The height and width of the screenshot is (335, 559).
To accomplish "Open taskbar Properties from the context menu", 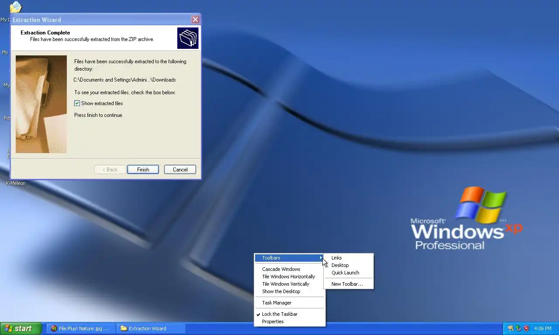I will point(290,321).
